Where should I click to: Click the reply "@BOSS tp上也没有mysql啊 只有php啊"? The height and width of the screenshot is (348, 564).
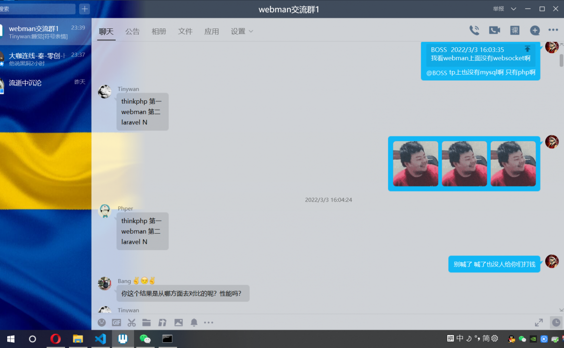[481, 73]
